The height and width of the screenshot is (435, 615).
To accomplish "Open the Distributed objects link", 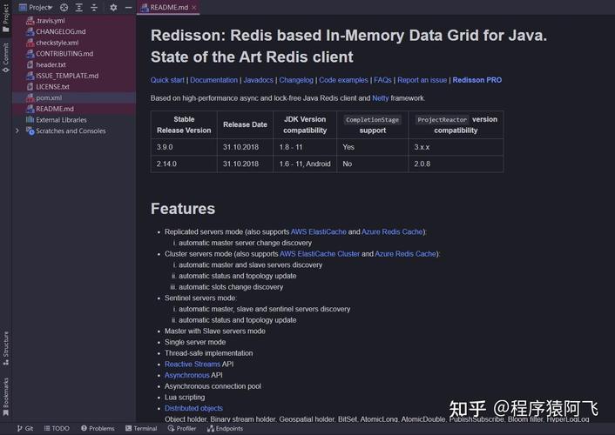I will (x=193, y=408).
